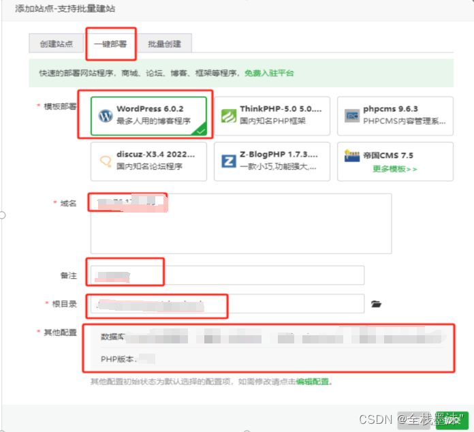Click into the 备注 remark field
The image size is (474, 432).
point(227,275)
